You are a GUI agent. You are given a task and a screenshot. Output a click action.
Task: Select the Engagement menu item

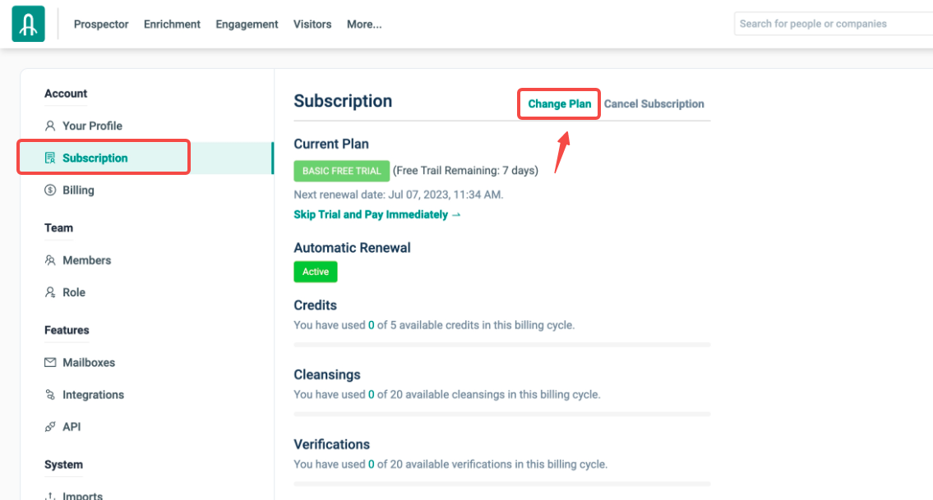[247, 24]
